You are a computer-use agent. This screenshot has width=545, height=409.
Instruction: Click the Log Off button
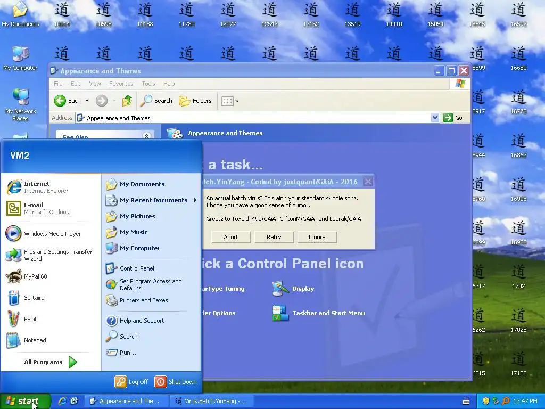[x=132, y=382]
